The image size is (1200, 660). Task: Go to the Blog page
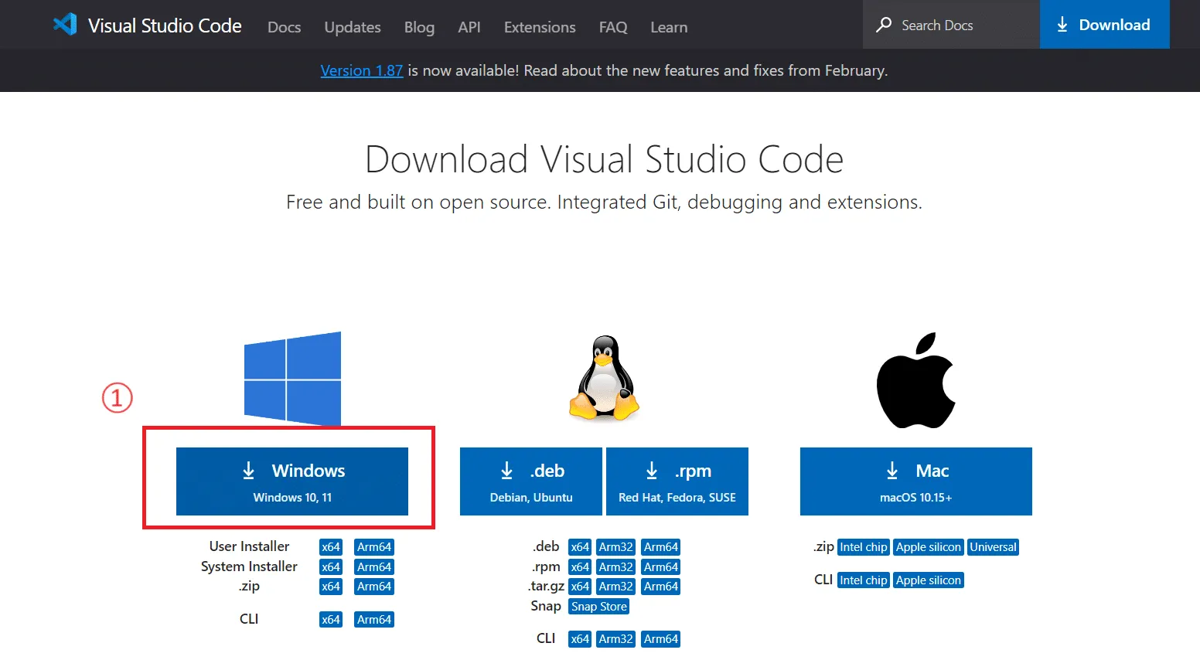(419, 27)
